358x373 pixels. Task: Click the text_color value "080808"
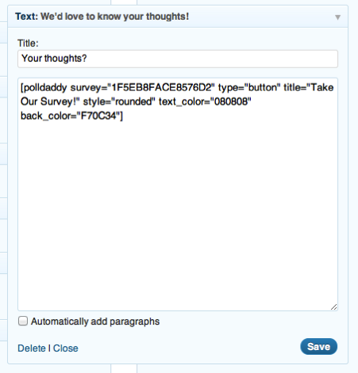(x=230, y=101)
